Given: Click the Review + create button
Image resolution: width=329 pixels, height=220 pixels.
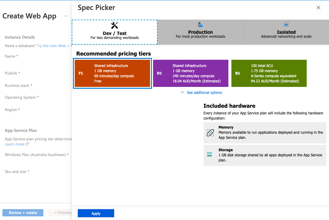Looking at the screenshot, I should 23,213.
